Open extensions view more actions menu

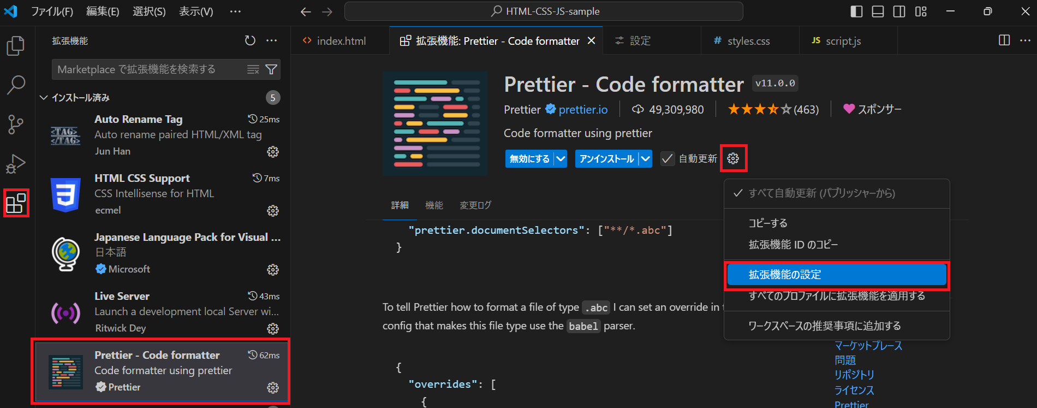pyautogui.click(x=271, y=40)
